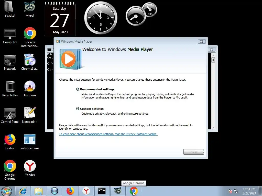262x196 pixels.
Task: Switch to the Command Prompt taskbar button
Action: click(102, 191)
